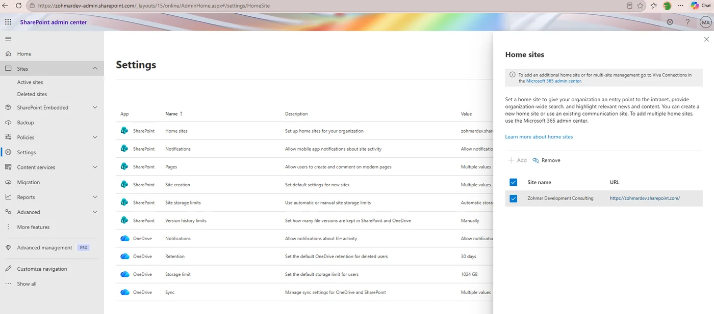Viewport: 714px width, 314px height.
Task: Close the Home sites panel with the X
Action: 706,39
